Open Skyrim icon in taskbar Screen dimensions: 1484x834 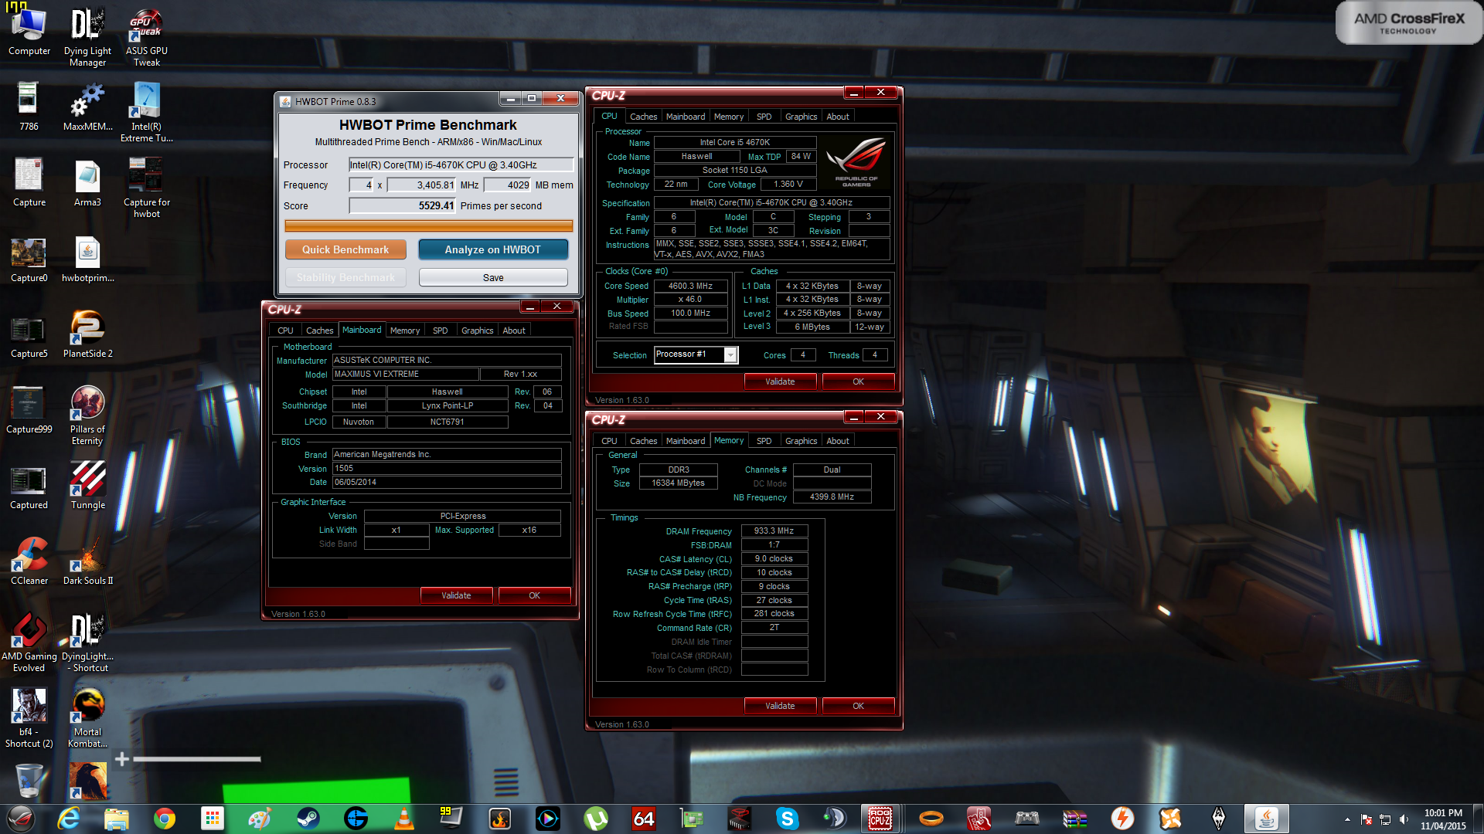pyautogui.click(x=1218, y=818)
